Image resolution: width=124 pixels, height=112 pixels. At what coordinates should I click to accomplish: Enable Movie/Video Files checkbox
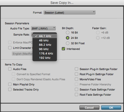click(x=76, y=79)
